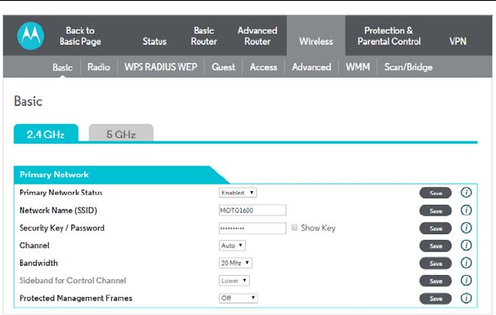Image resolution: width=496 pixels, height=315 pixels.
Task: Open the Sideband Lower dropdown
Action: point(234,281)
